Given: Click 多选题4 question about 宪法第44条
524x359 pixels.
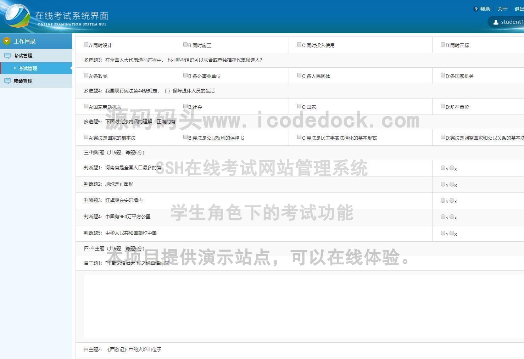Looking at the screenshot, I should [x=149, y=91].
